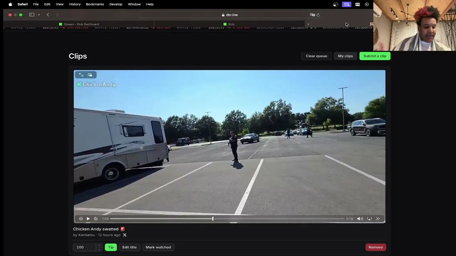Open the keyboard menu bar icon

pos(357,4)
